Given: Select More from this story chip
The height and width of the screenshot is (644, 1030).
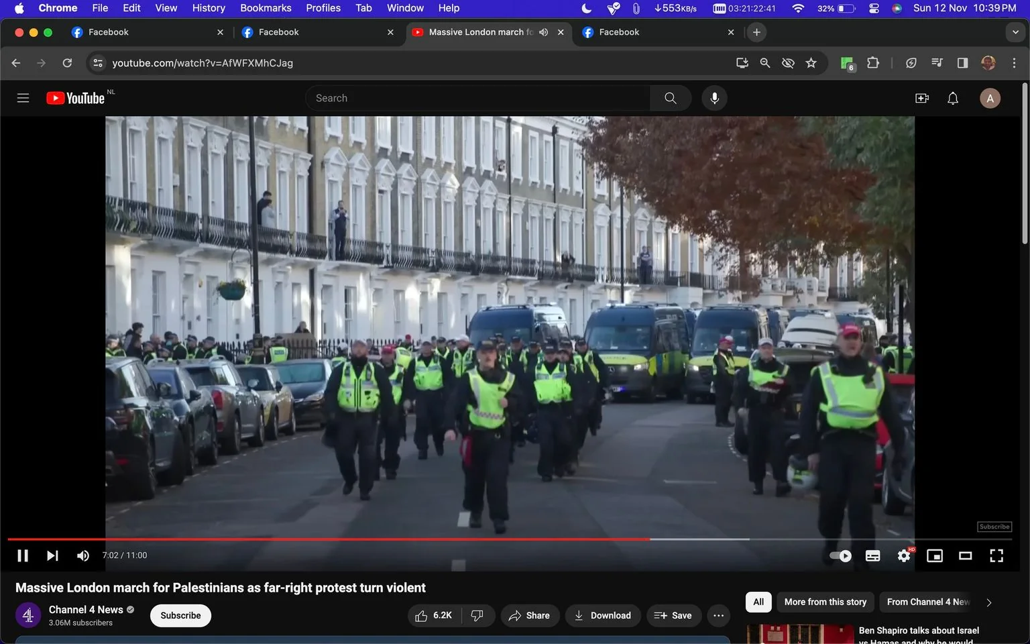Looking at the screenshot, I should pos(825,602).
